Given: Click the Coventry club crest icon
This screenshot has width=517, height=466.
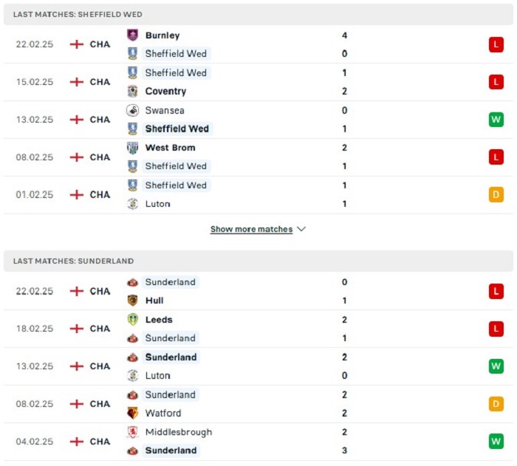Looking at the screenshot, I should [x=132, y=91].
